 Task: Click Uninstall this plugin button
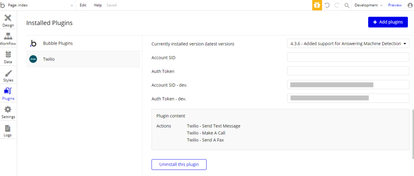pos(179,164)
